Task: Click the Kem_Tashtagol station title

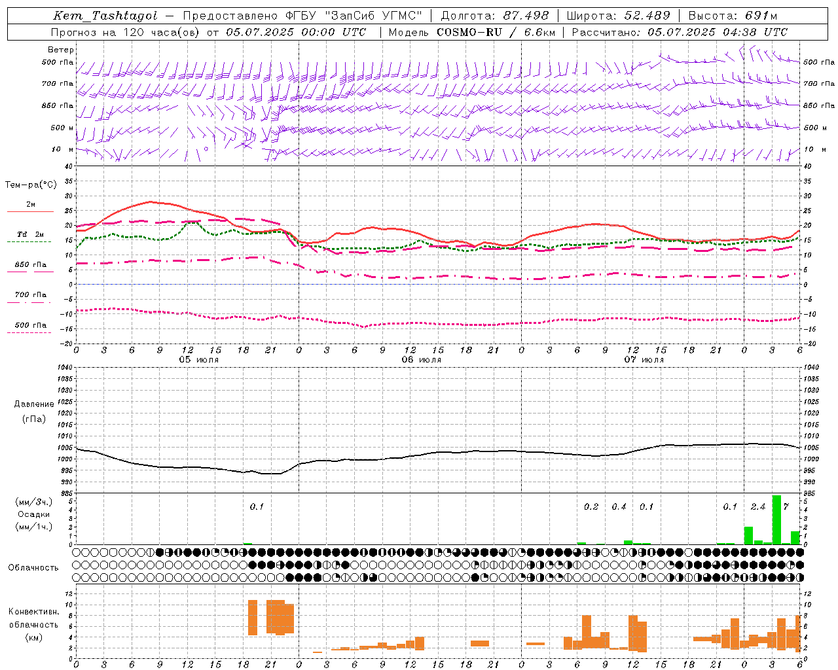Action: (105, 16)
